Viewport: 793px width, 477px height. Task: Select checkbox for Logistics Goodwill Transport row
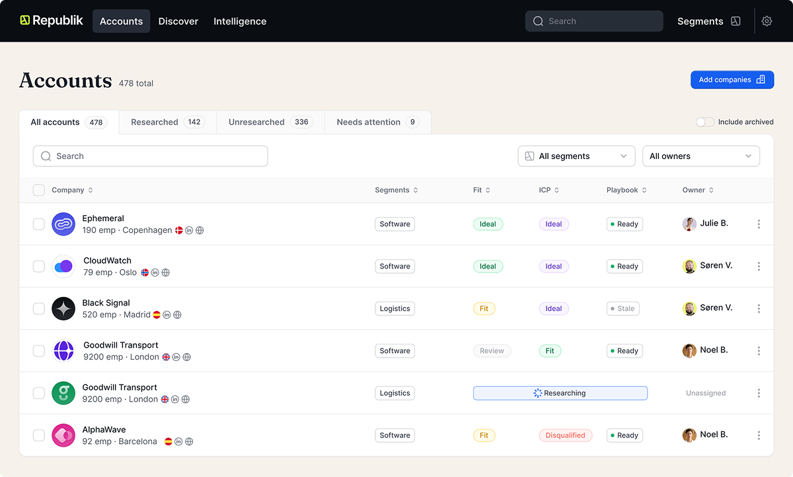(39, 393)
